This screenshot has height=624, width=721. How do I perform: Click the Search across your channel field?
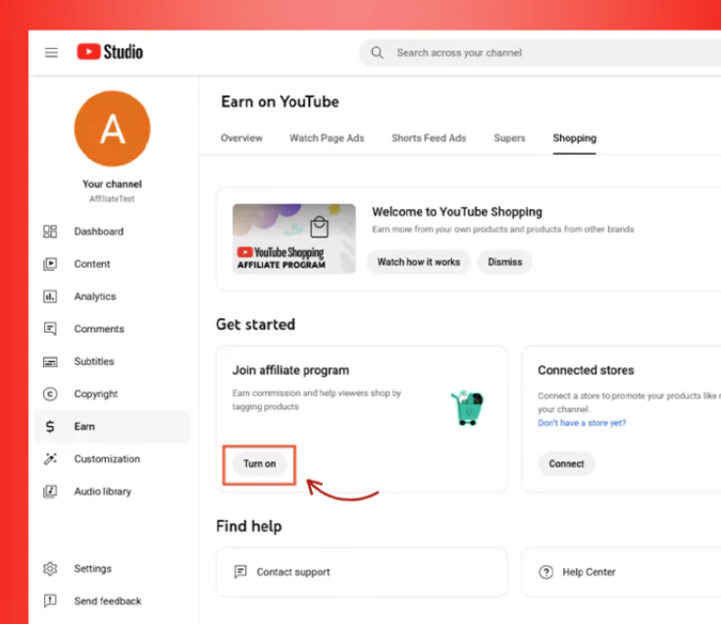point(541,53)
